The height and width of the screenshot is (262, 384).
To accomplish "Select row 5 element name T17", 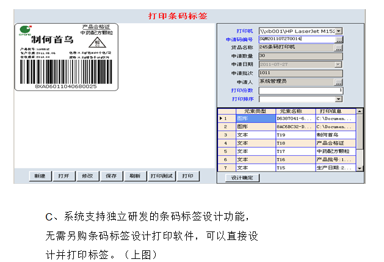I will pos(295,151).
